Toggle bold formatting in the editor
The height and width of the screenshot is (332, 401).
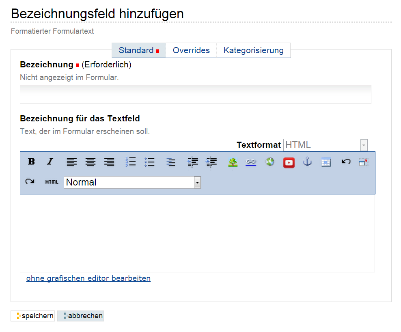(x=32, y=162)
